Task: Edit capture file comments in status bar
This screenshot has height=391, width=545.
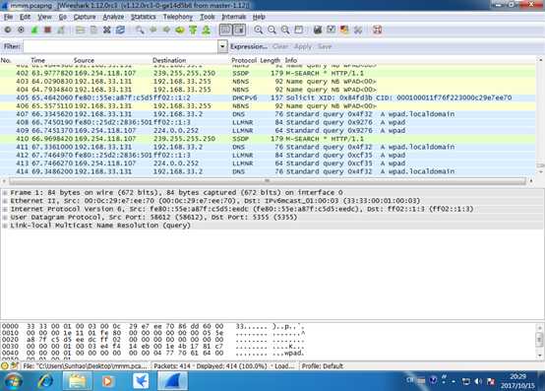Action: (15, 366)
